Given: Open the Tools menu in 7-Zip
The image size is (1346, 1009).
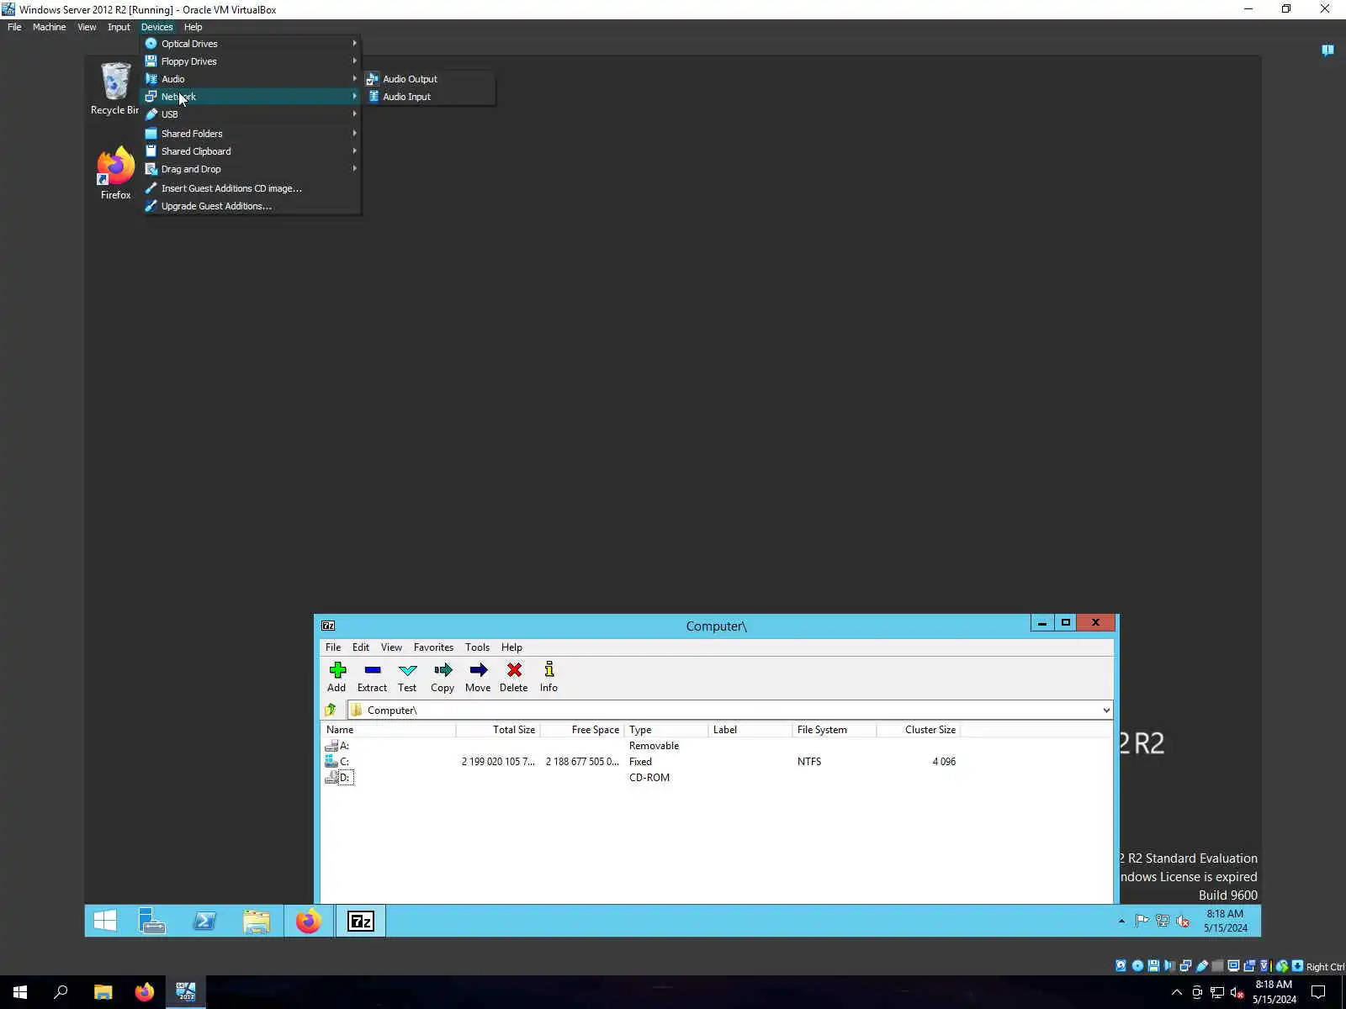Looking at the screenshot, I should coord(477,647).
